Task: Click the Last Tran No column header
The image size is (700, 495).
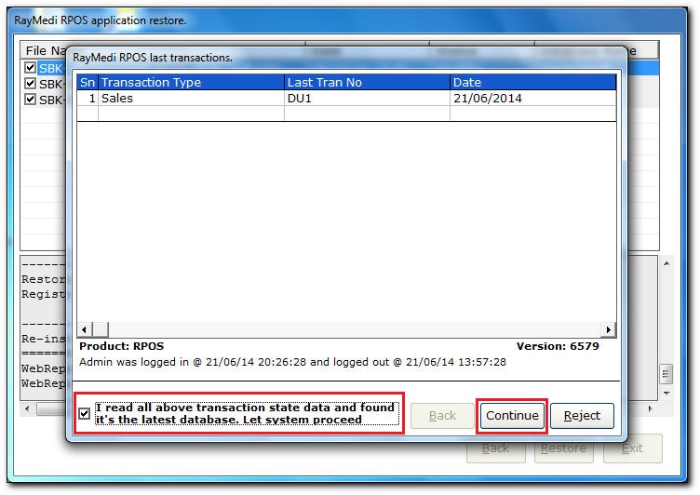Action: click(x=367, y=82)
